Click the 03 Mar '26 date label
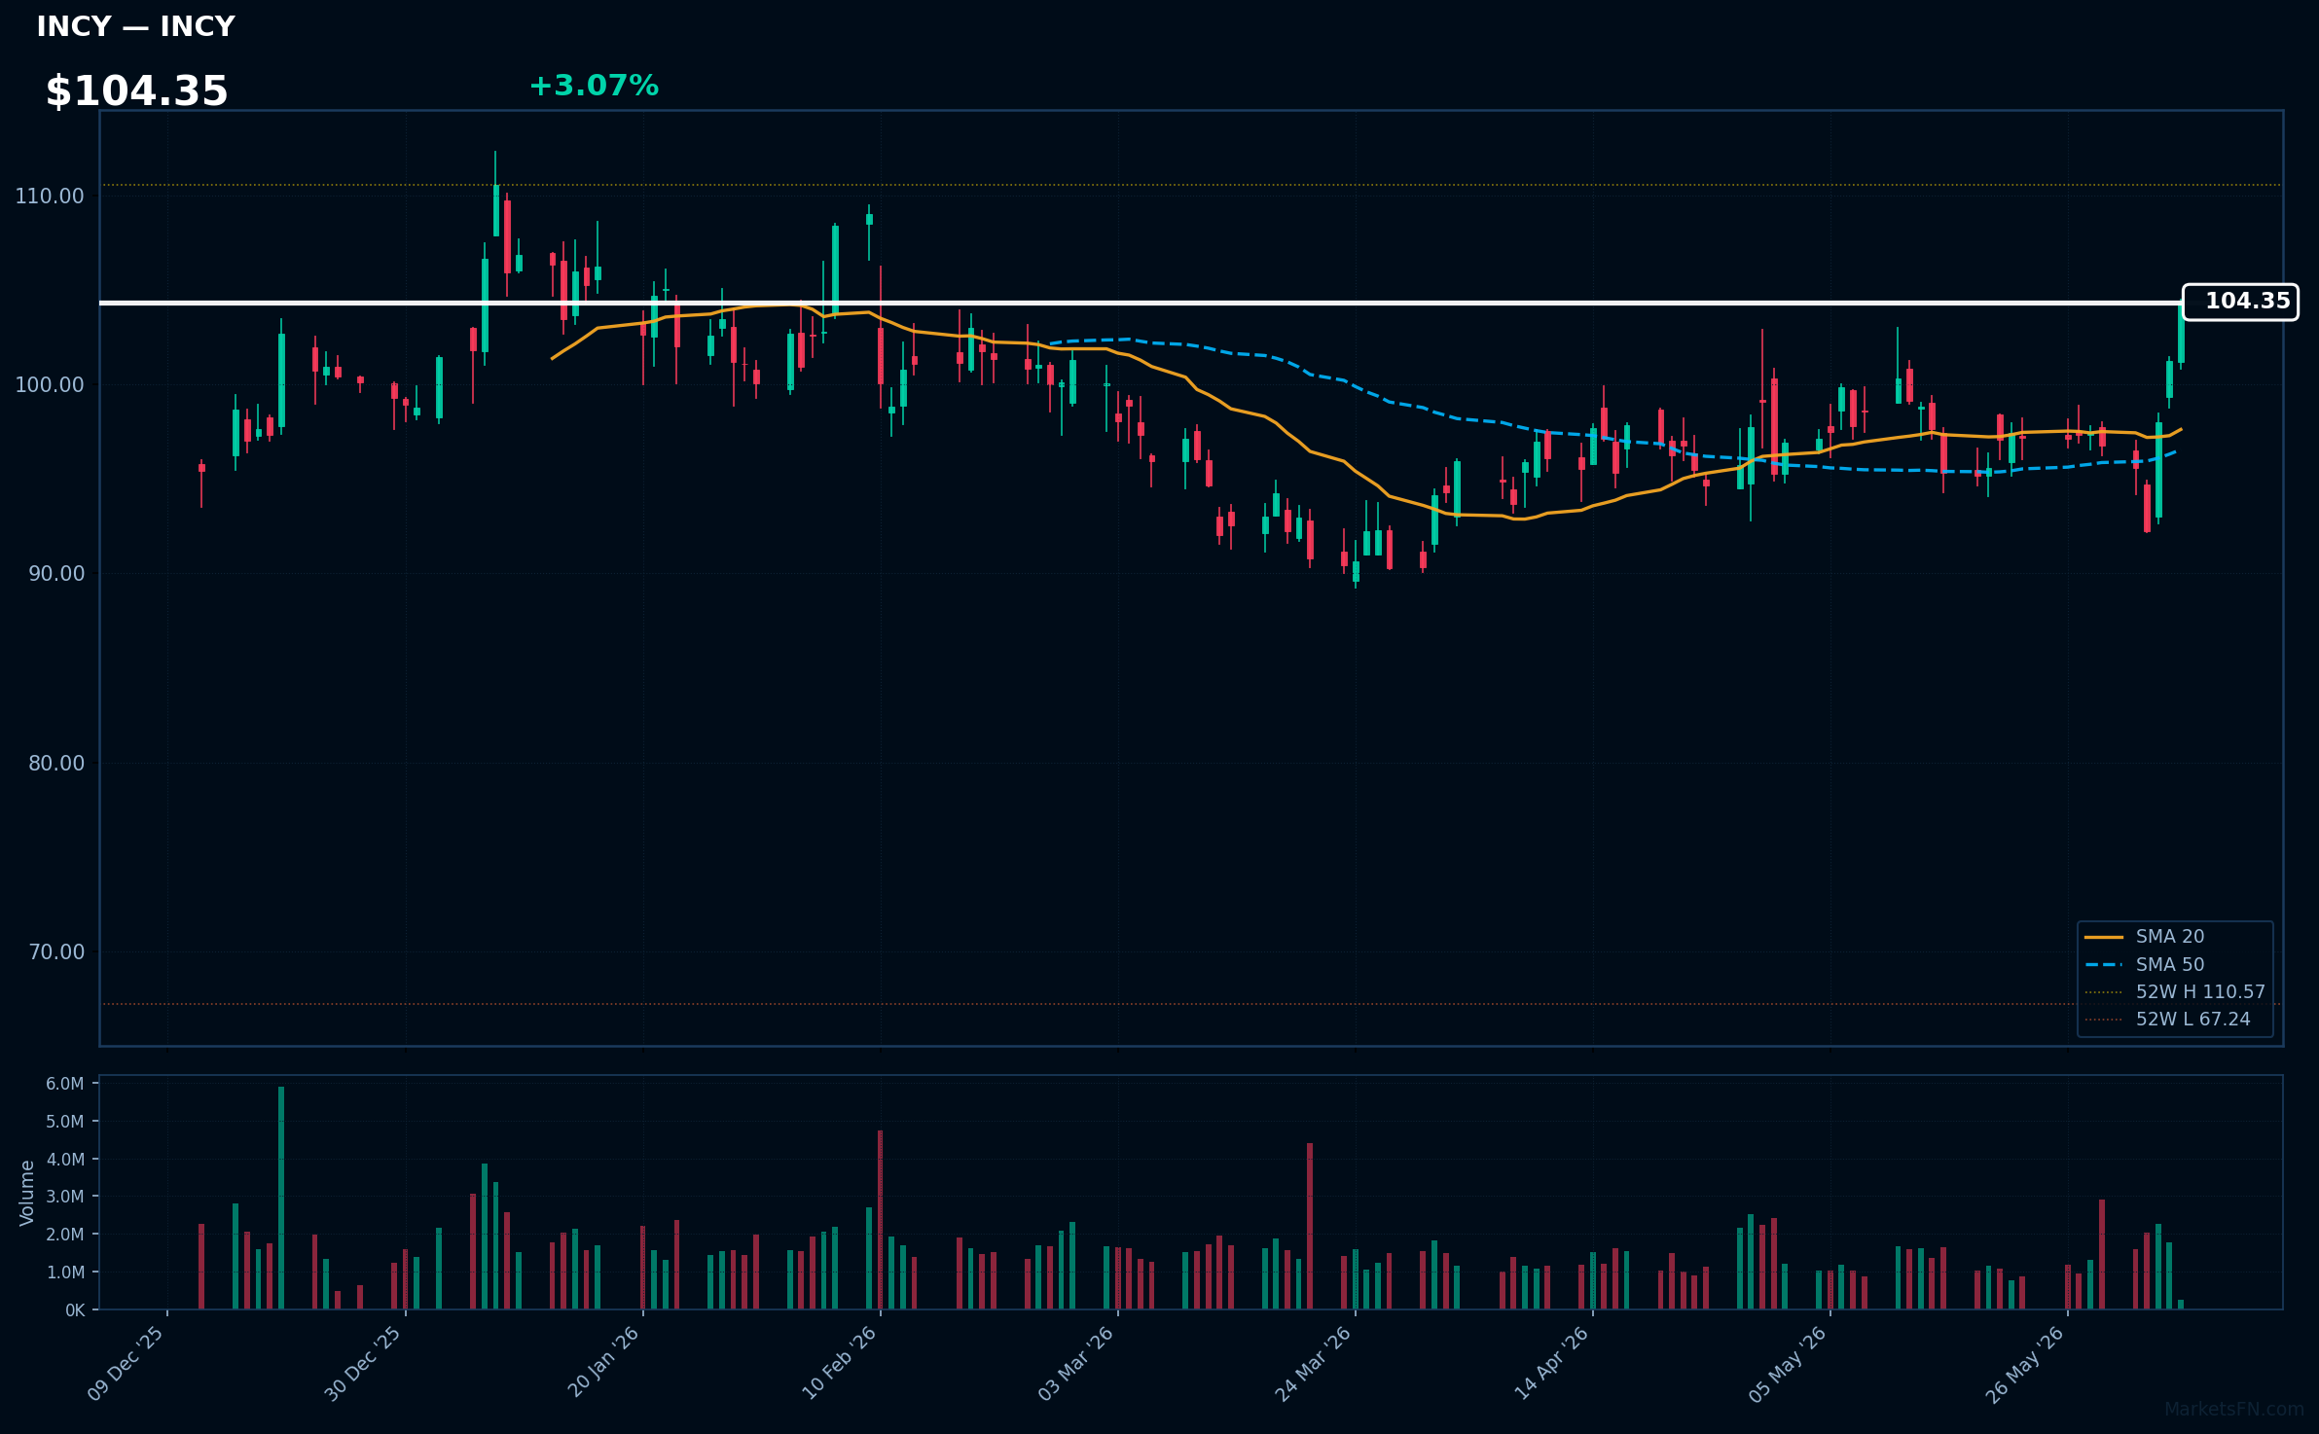The width and height of the screenshot is (2319, 1434). tap(1076, 1364)
